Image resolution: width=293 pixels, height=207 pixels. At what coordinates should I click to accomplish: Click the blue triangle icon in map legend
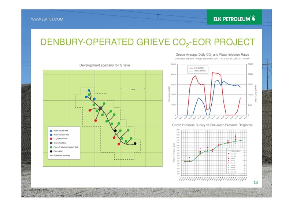(x=51, y=130)
